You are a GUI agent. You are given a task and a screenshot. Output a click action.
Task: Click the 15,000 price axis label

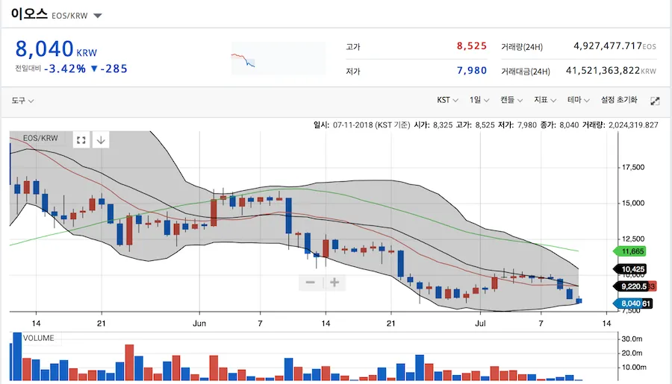(x=633, y=203)
